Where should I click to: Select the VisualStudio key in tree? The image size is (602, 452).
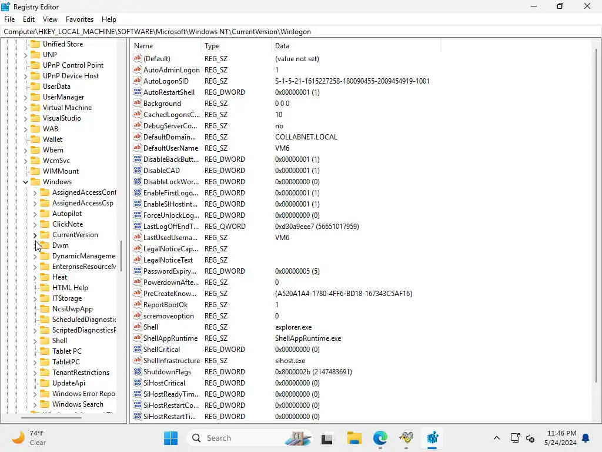click(62, 118)
